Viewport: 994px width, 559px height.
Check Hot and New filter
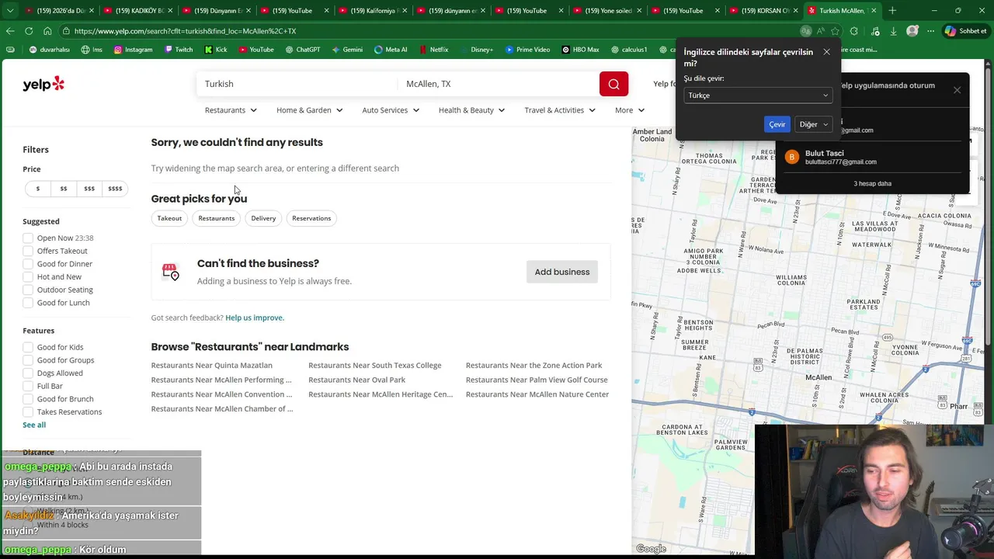click(28, 277)
